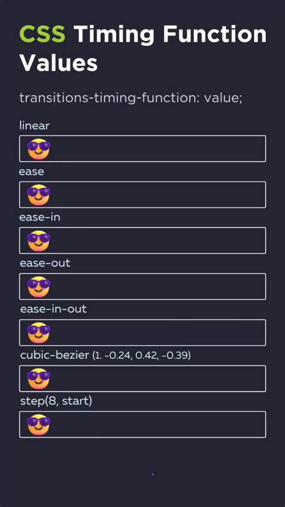The width and height of the screenshot is (285, 507).
Task: Select the ease-in-out label
Action: coord(54,309)
